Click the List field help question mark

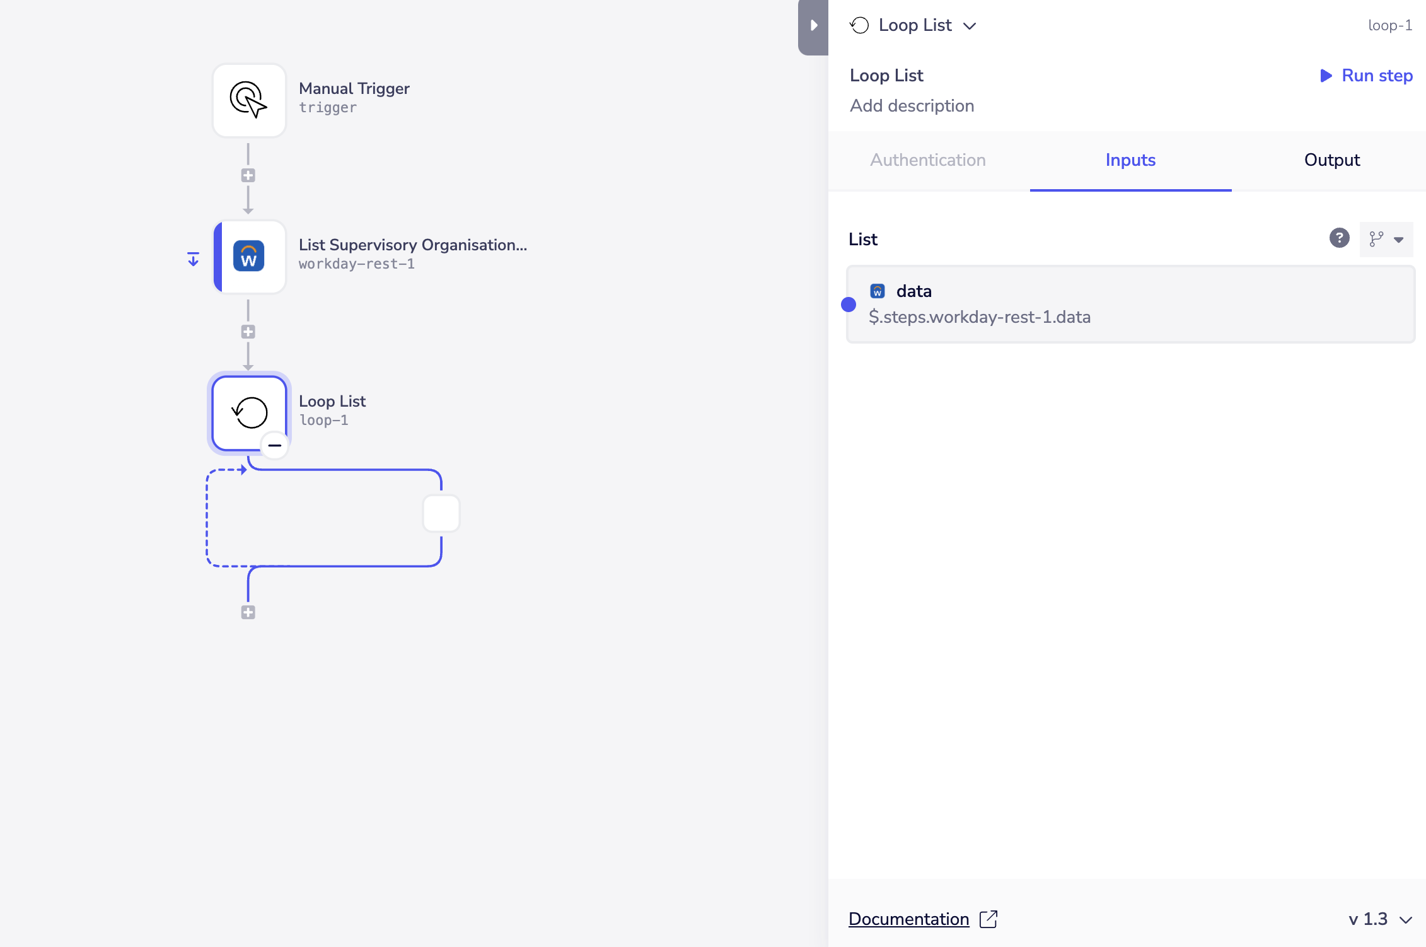pos(1339,238)
